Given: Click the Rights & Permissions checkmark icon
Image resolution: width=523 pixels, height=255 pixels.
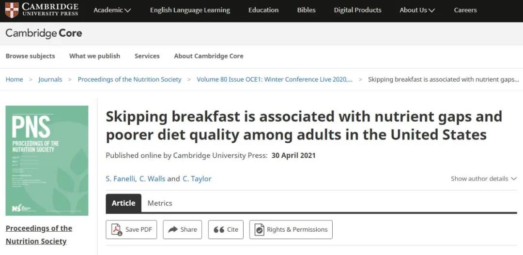Looking at the screenshot, I should 260,229.
